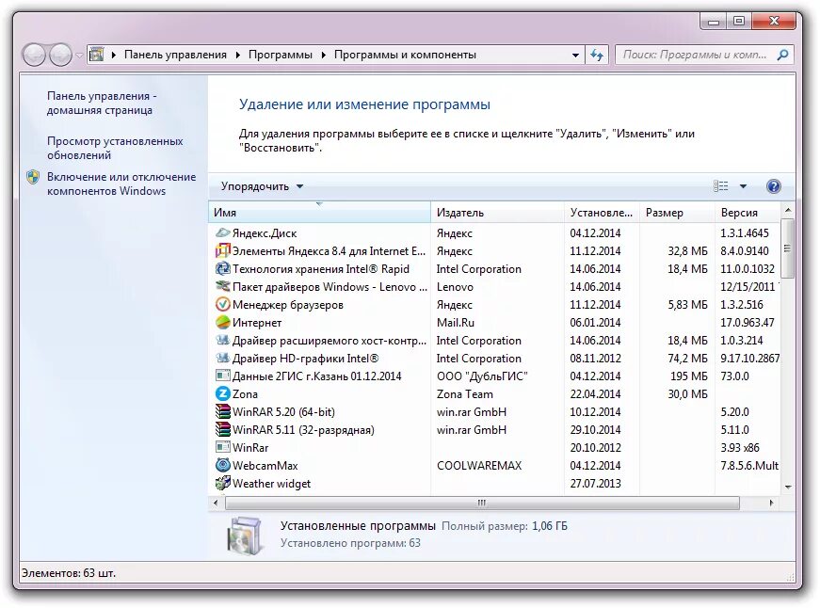Image resolution: width=820 pixels, height=608 pixels.
Task: Open Включение или отключение компонентов Windows
Action: click(121, 184)
